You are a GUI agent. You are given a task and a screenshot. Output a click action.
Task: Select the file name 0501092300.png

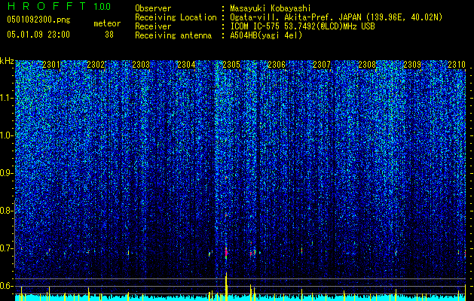point(38,20)
